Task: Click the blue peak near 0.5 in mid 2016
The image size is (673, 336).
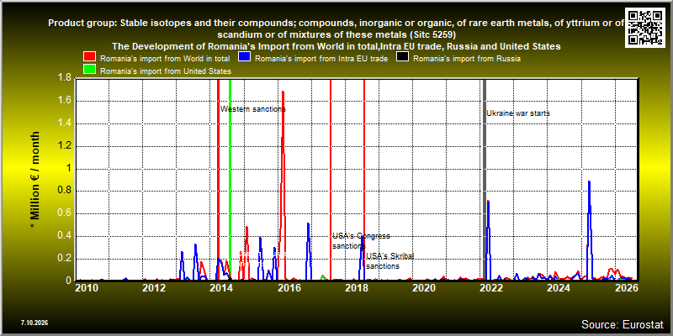Action: pyautogui.click(x=308, y=224)
